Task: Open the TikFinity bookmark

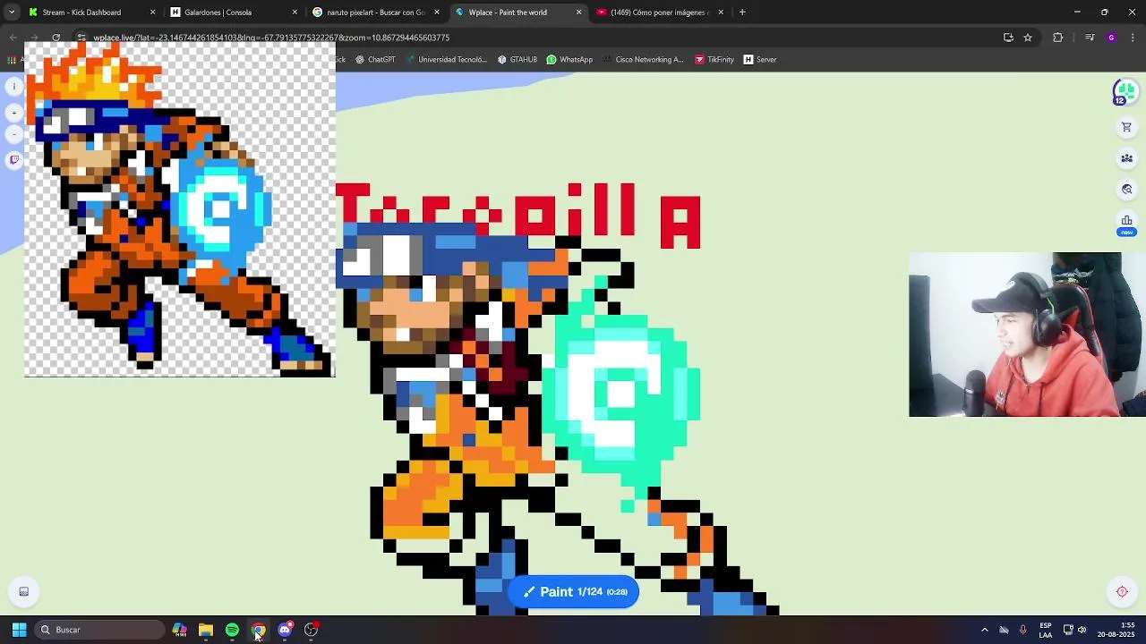Action: click(714, 60)
